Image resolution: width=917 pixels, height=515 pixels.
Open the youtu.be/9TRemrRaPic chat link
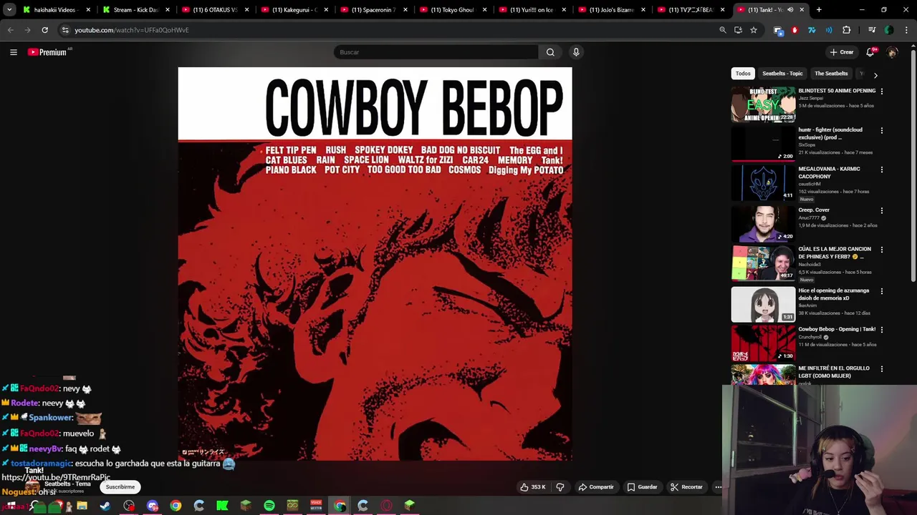click(x=56, y=477)
